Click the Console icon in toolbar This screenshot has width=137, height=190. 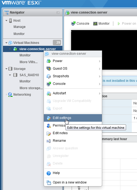[x=73, y=24]
